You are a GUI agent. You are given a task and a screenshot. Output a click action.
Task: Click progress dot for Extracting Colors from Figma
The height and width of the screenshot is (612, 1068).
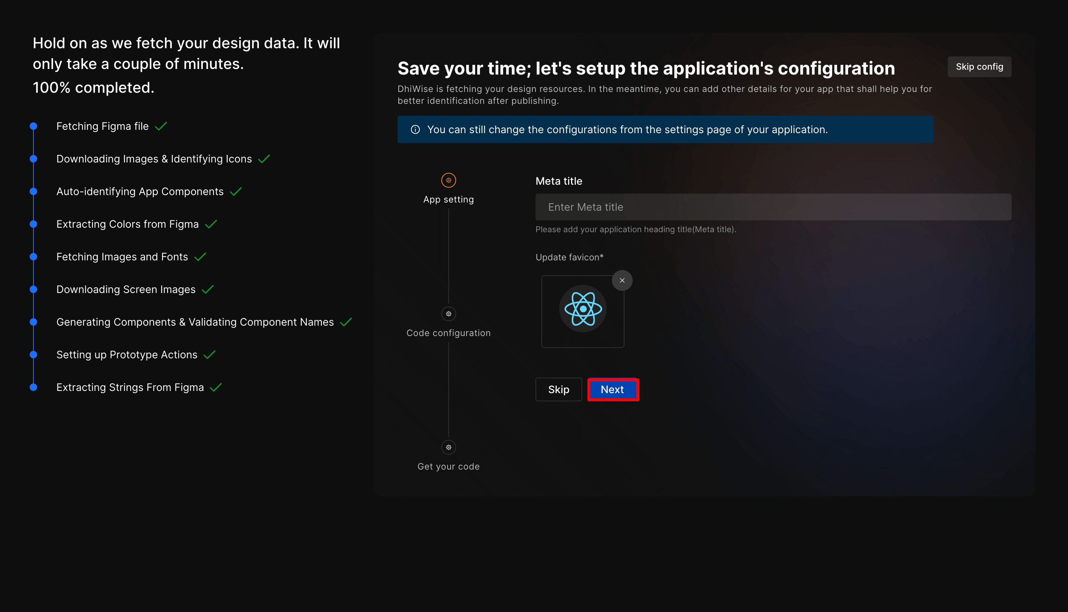(34, 224)
